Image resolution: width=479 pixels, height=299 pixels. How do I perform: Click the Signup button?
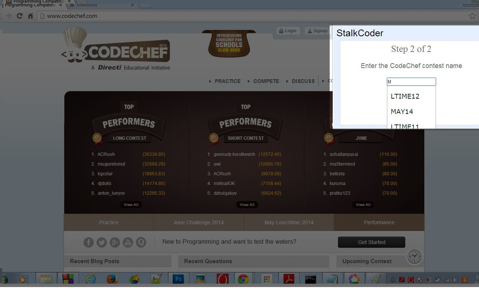pyautogui.click(x=317, y=31)
